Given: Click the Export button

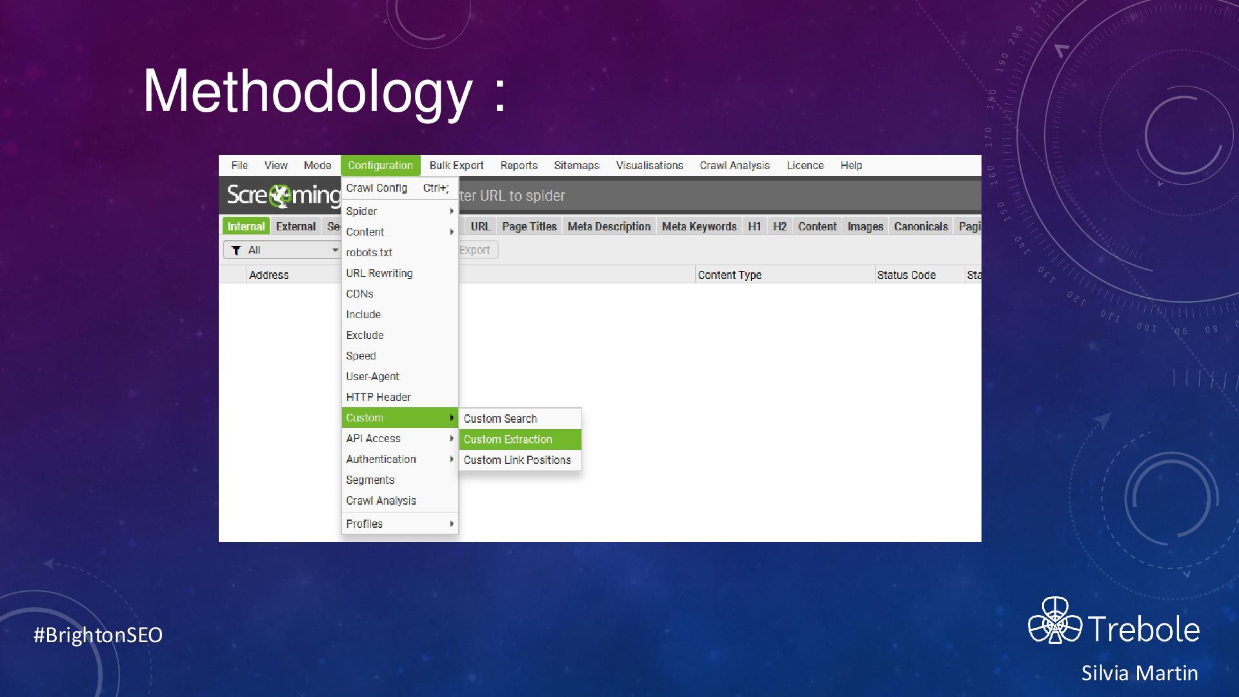Looking at the screenshot, I should [476, 250].
